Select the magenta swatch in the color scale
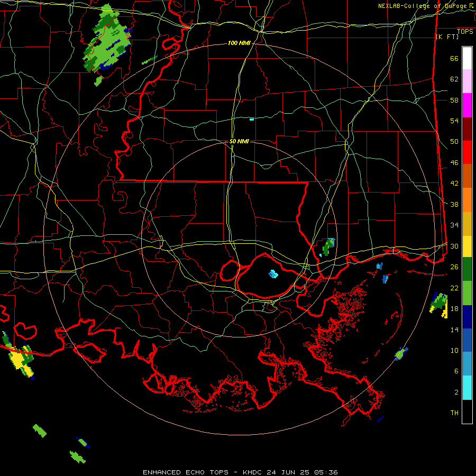This screenshot has height=476, width=476. tap(467, 105)
